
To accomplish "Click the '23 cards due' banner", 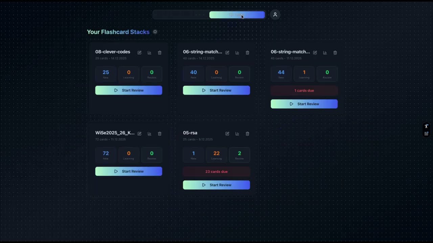I will pyautogui.click(x=216, y=171).
